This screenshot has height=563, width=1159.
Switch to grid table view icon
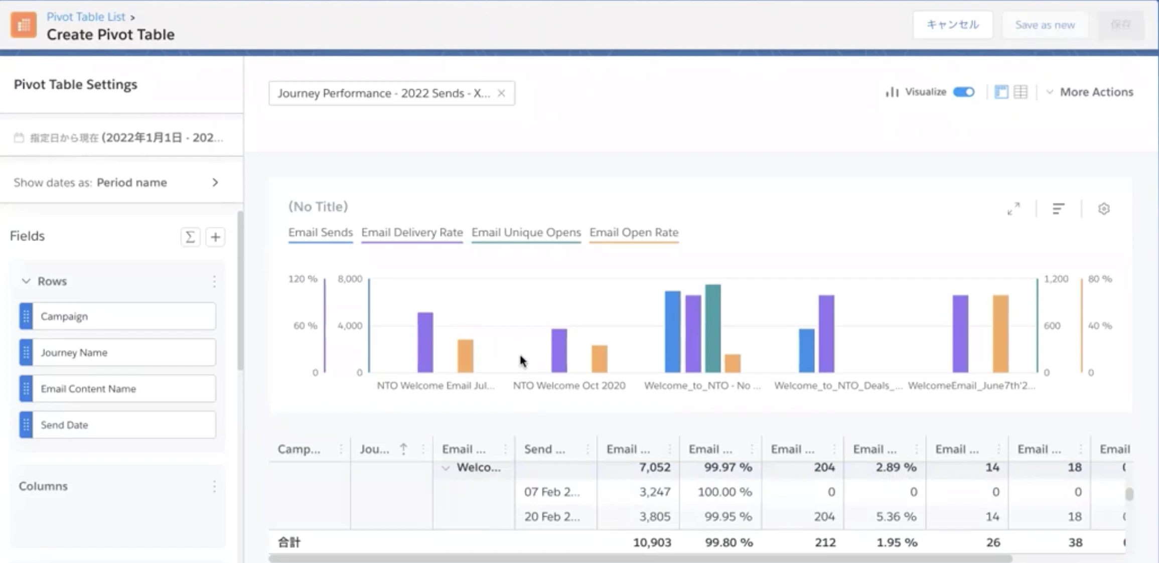pos(1021,92)
